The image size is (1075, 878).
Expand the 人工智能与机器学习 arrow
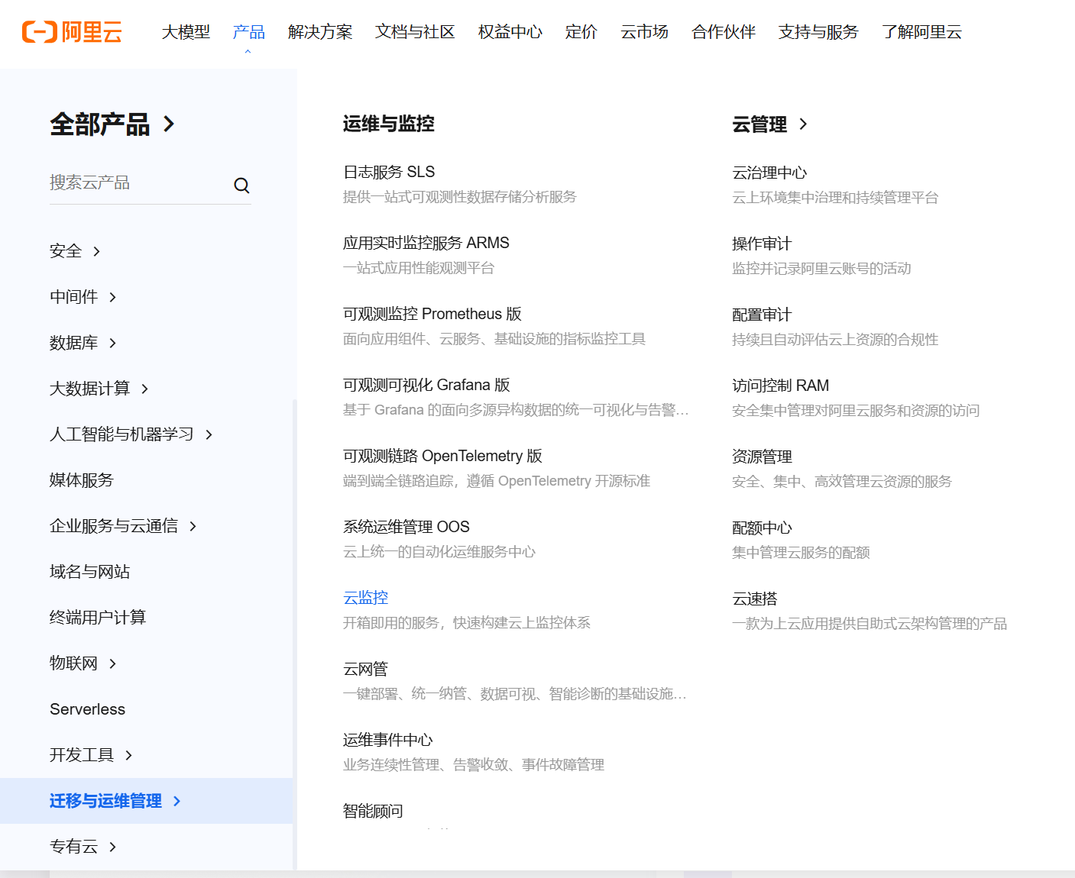[209, 434]
